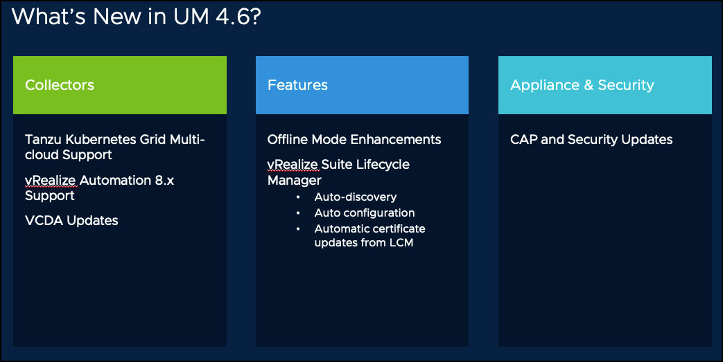The height and width of the screenshot is (362, 723).
Task: Select "vRealize Suite Lifecycle Manager" text
Action: (x=338, y=172)
